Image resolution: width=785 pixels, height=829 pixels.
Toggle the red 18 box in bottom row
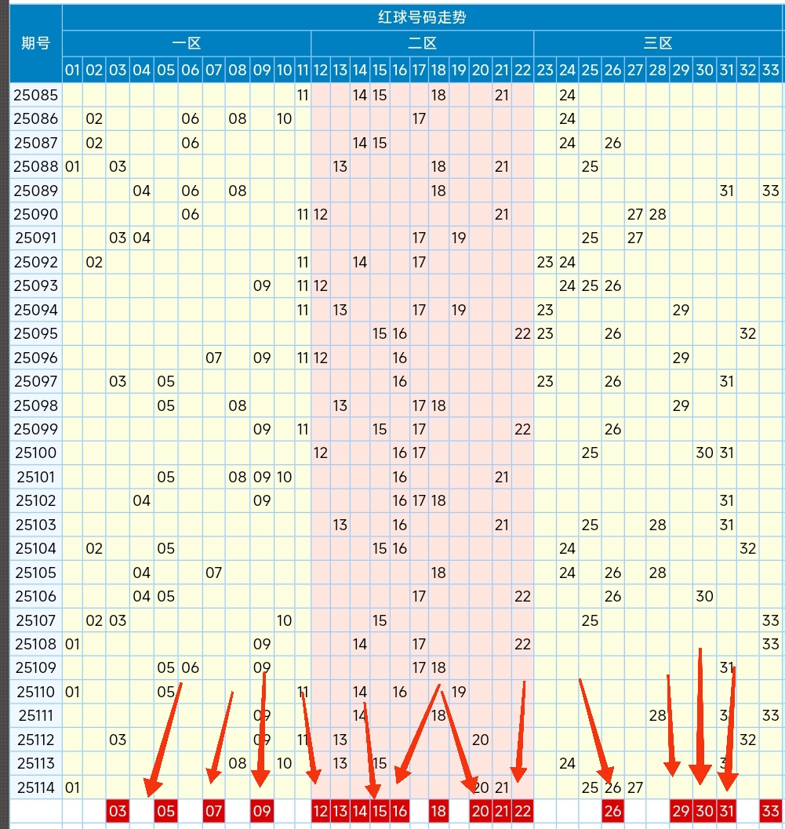[x=438, y=810]
